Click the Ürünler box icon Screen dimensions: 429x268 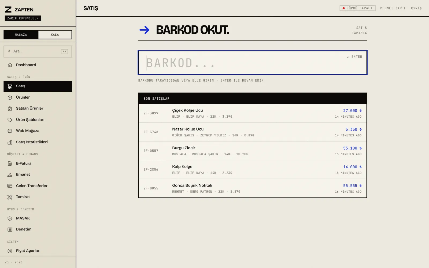(10, 98)
